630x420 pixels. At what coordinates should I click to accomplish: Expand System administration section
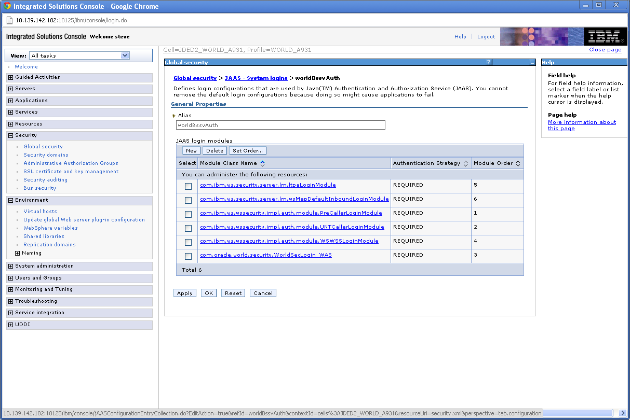pyautogui.click(x=11, y=266)
